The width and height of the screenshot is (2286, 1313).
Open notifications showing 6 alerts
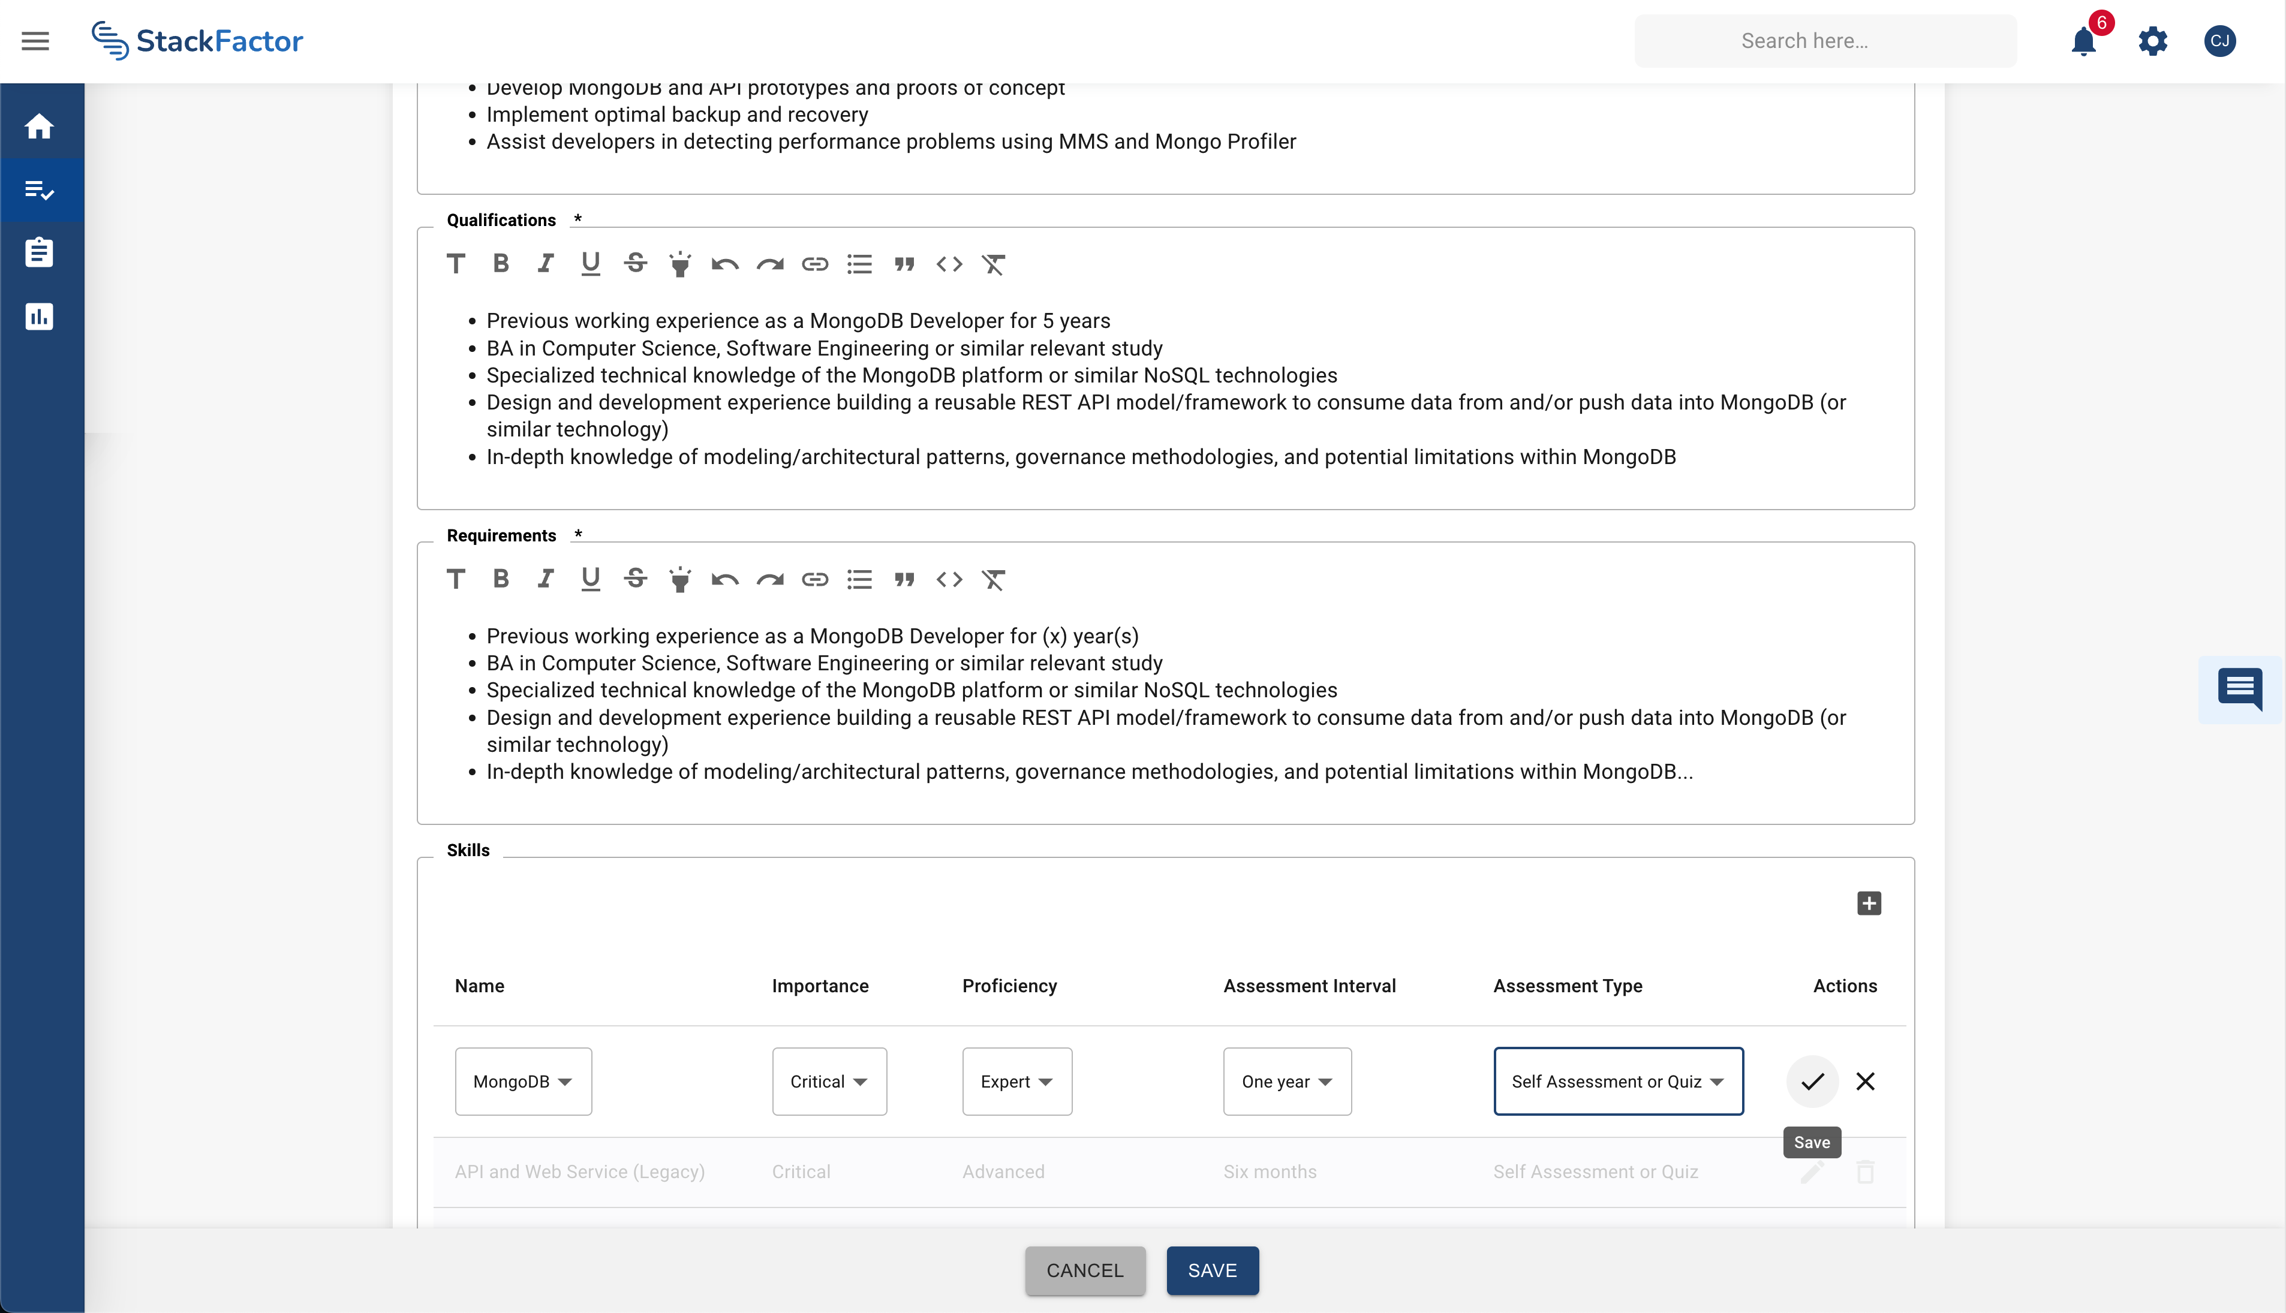tap(2083, 41)
